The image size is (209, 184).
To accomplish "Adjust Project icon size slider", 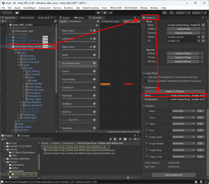I will pyautogui.click(x=128, y=178).
